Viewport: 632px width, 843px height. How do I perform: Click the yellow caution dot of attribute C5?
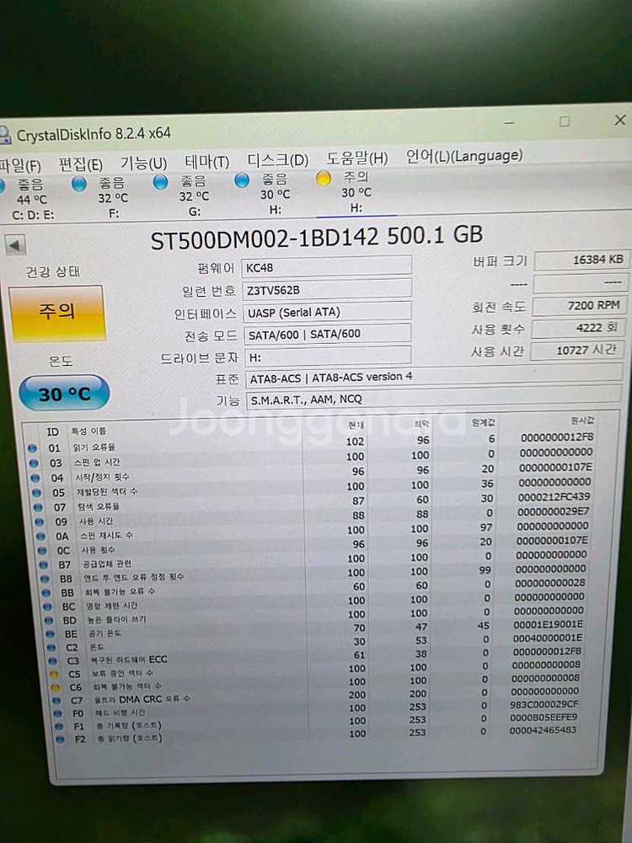click(x=54, y=674)
